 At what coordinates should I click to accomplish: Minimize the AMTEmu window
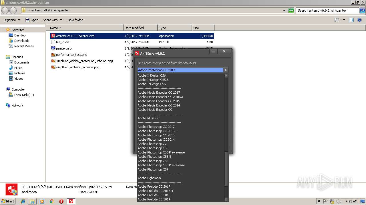(x=214, y=52)
